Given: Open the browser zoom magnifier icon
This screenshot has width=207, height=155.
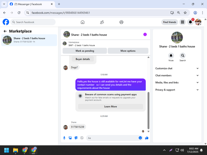Looking at the screenshot, I should click(x=178, y=13).
